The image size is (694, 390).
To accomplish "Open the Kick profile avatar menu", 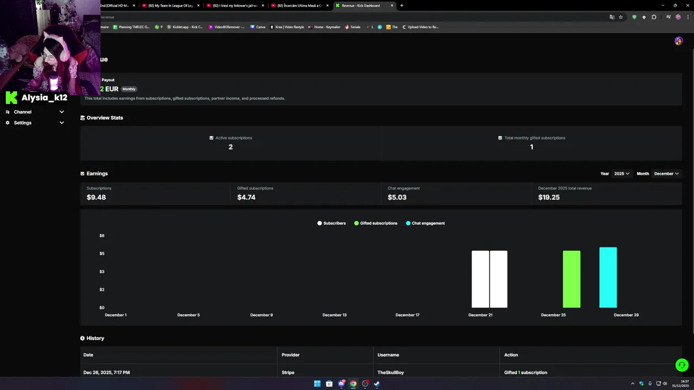I will [678, 41].
